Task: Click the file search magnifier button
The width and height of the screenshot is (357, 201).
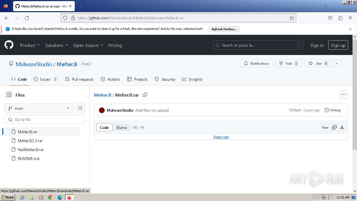Action: pyautogui.click(x=80, y=108)
